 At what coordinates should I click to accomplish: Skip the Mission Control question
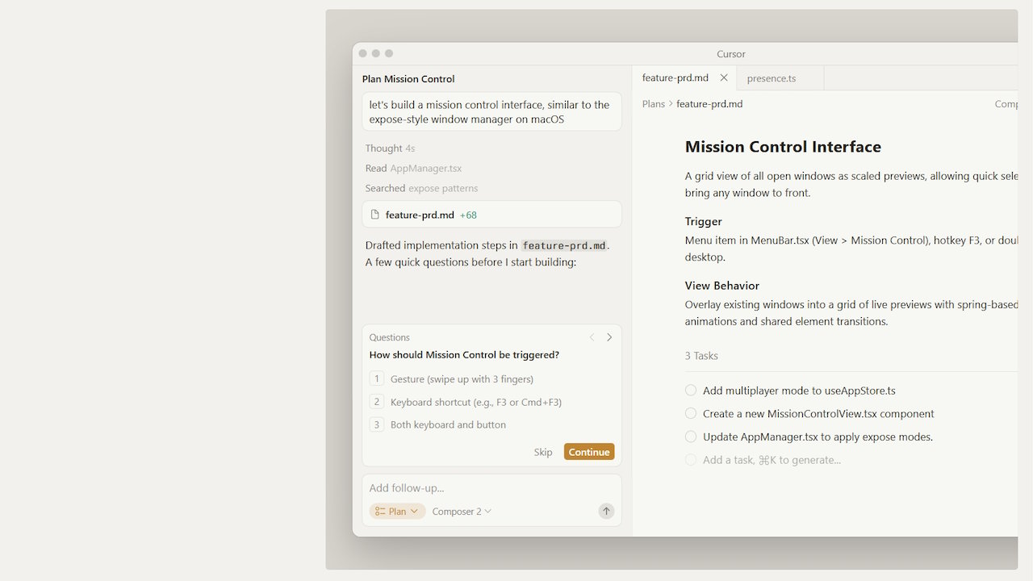click(x=543, y=452)
